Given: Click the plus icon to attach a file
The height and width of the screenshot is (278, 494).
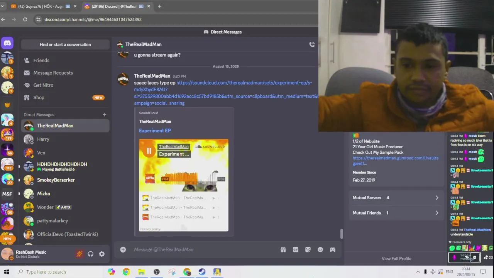Looking at the screenshot, I should [x=123, y=249].
